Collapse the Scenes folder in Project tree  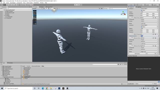[x=2, y=75]
